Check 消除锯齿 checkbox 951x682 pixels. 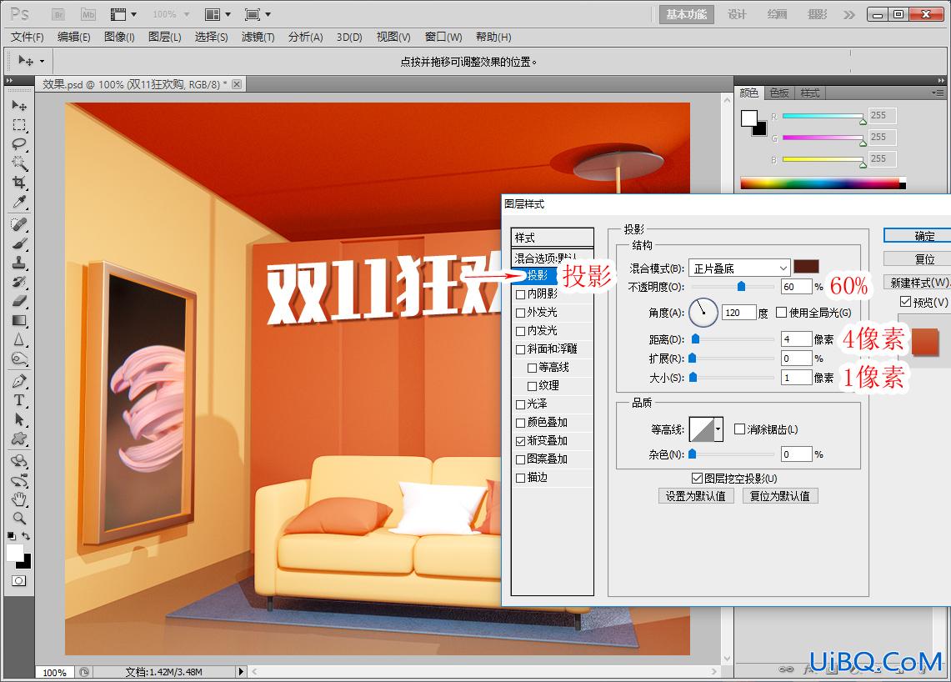pyautogui.click(x=739, y=429)
